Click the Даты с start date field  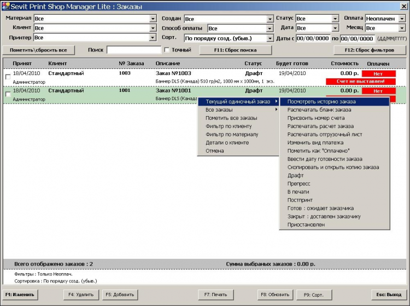pyautogui.click(x=313, y=38)
